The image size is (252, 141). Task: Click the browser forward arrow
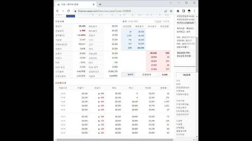pyautogui.click(x=63, y=11)
